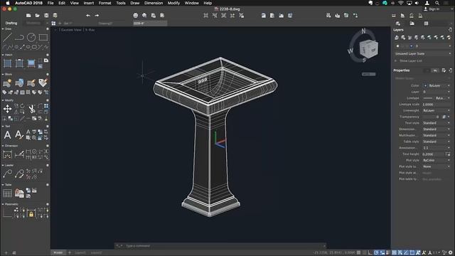Click the color swatch beside ByLayer
Image resolution: width=455 pixels, height=256 pixels.
425,85
